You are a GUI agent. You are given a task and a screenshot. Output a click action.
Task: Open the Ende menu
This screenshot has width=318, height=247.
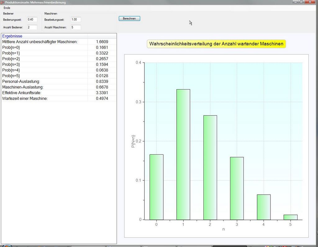[7, 8]
